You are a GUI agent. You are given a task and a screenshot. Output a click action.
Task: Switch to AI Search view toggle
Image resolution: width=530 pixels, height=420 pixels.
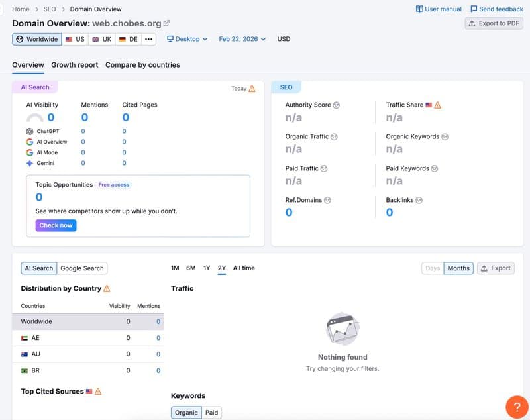coord(39,268)
